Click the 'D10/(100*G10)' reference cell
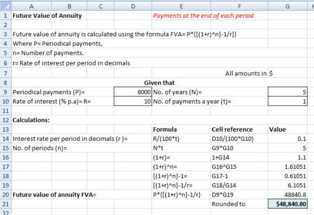The width and height of the screenshot is (314, 215). 239,139
